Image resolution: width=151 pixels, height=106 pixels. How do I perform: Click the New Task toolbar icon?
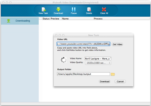coord(43,10)
